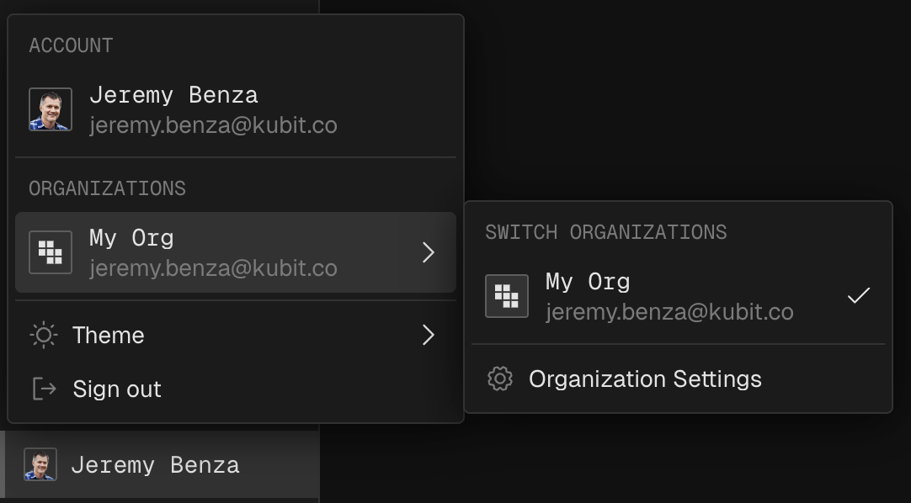This screenshot has height=503, width=911.
Task: Open the Theme menu item
Action: pyautogui.click(x=108, y=336)
